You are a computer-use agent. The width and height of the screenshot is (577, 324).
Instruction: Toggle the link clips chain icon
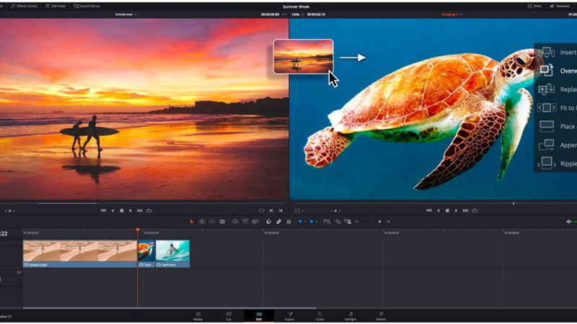pos(278,222)
